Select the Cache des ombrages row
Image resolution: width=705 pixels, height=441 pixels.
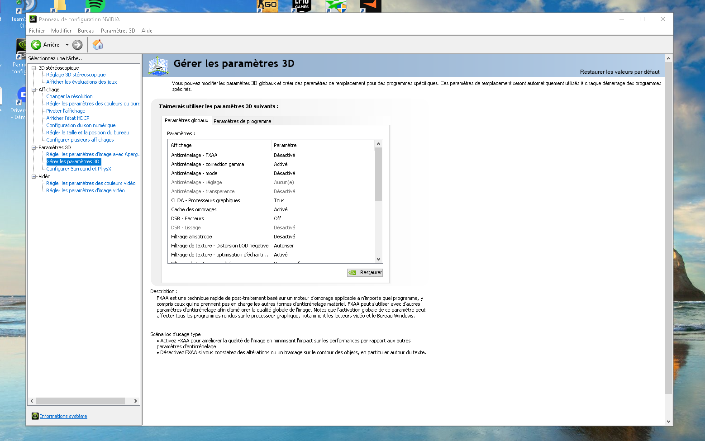tap(272, 209)
